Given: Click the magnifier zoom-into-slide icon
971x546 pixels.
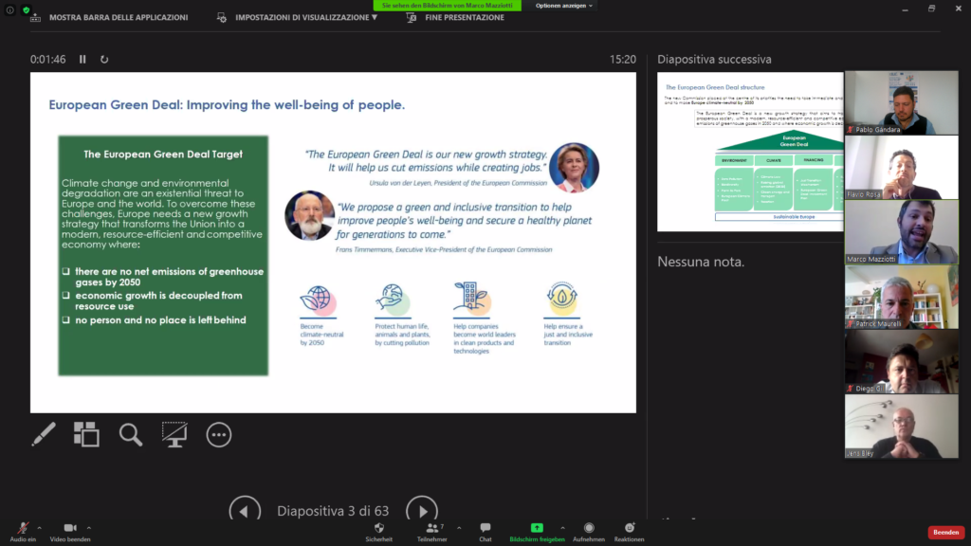Looking at the screenshot, I should 131,434.
